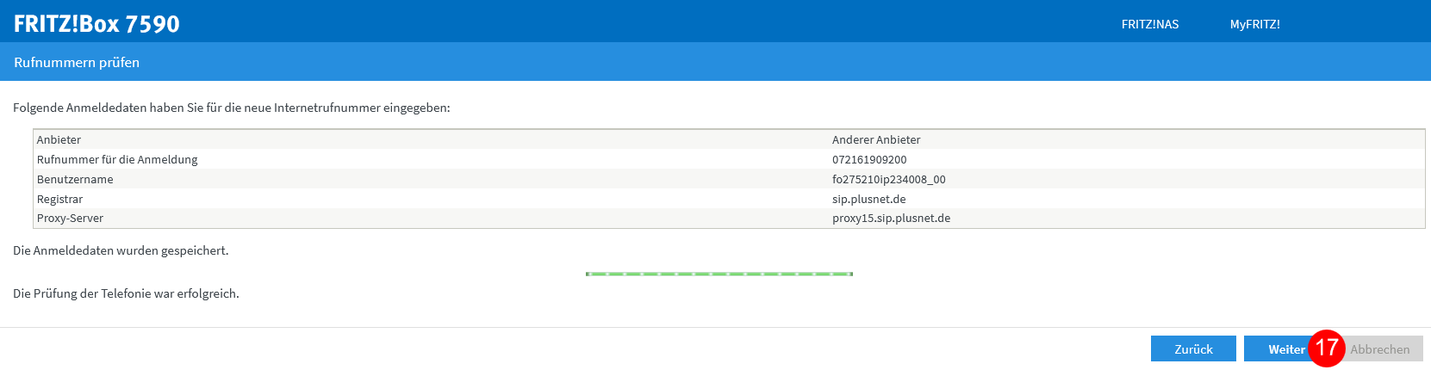Viewport: 1431px width, 370px height.
Task: Click the FRITZ!Box 7590 logo
Action: pyautogui.click(x=96, y=23)
